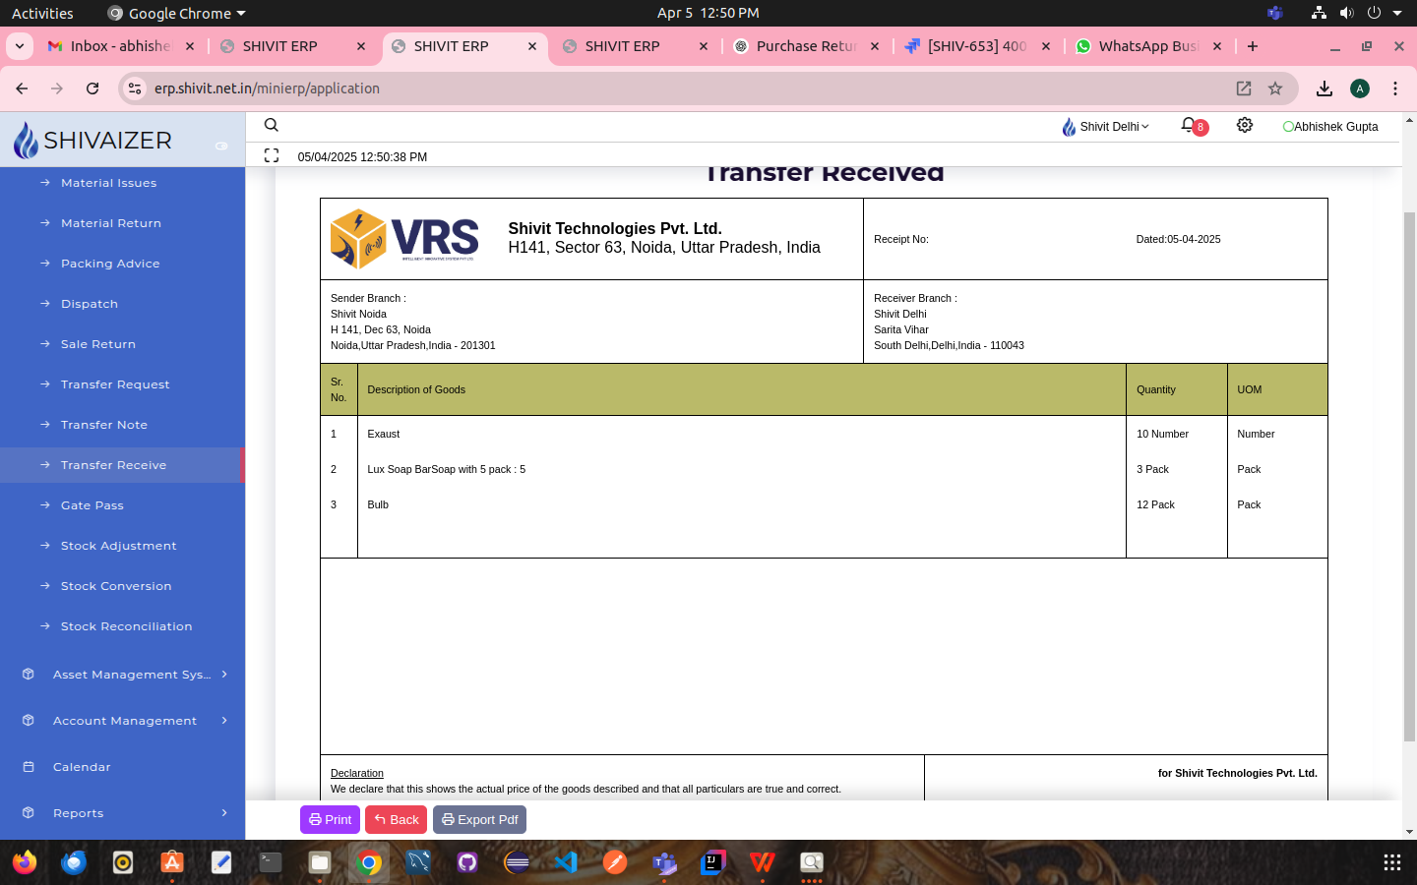Viewport: 1417px width, 885px height.
Task: Click the search magnifier icon
Action: click(272, 125)
